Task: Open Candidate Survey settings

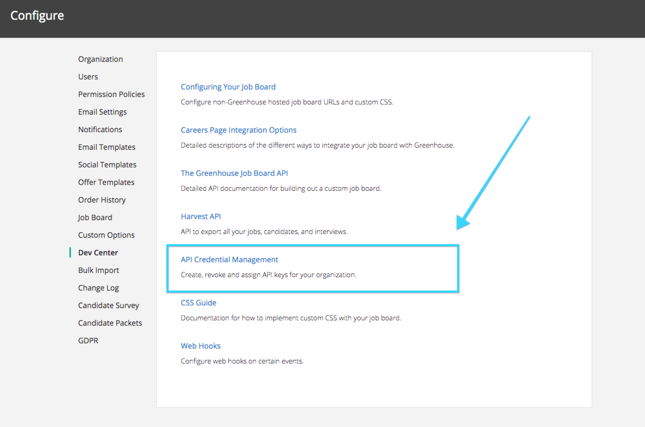Action: [108, 305]
